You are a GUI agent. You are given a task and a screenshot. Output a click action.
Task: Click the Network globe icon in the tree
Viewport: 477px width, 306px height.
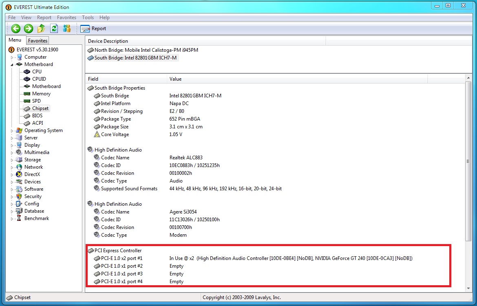pyautogui.click(x=19, y=167)
